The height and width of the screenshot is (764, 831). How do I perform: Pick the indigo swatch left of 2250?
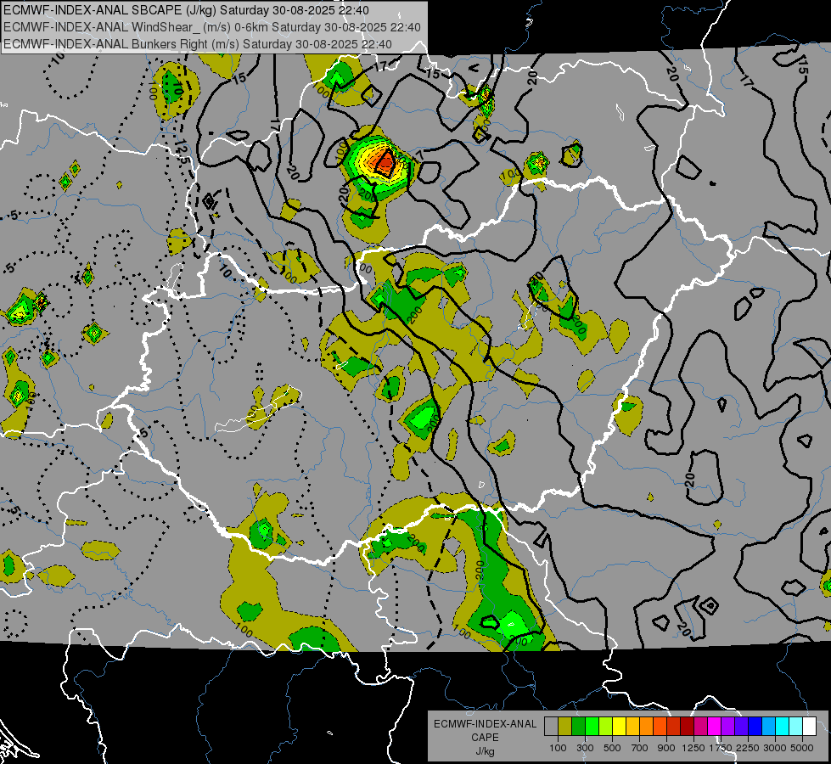click(741, 726)
